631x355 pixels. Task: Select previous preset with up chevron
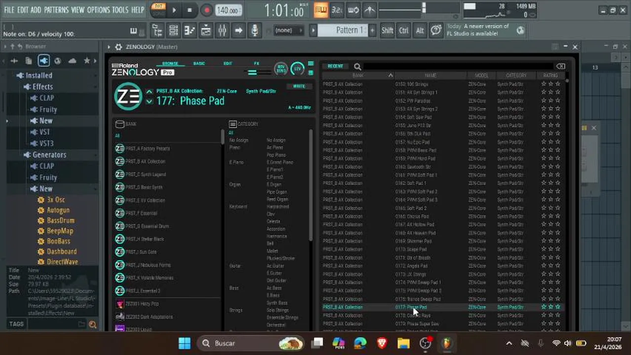[150, 92]
